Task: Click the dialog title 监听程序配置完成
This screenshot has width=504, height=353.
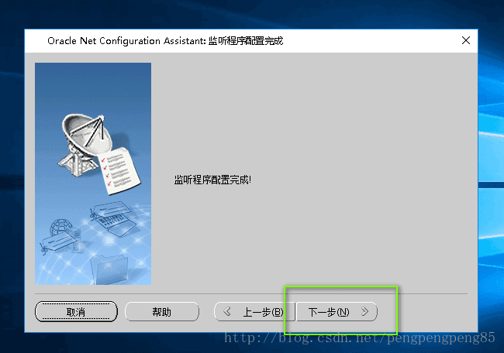Action: pyautogui.click(x=246, y=41)
